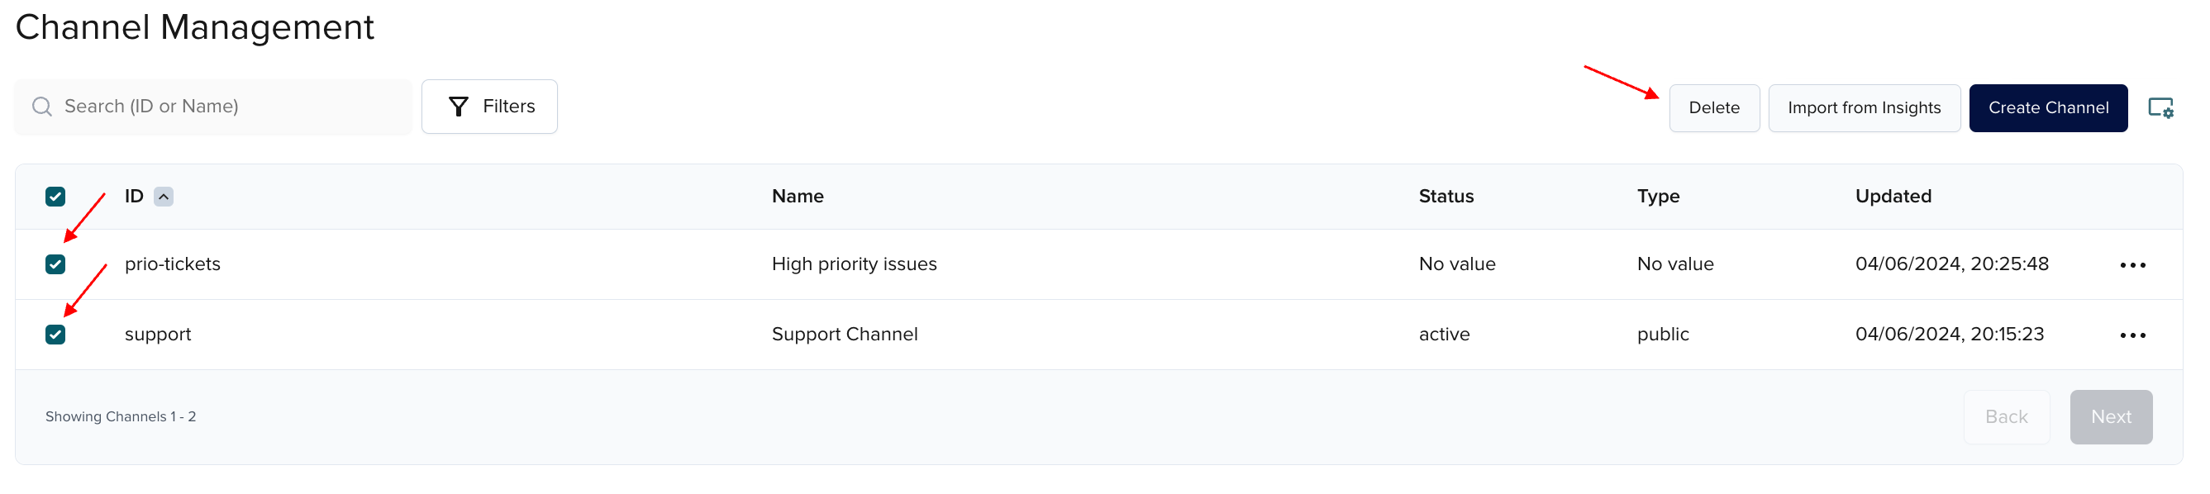Click the funnel icon in Filters

pos(459,107)
